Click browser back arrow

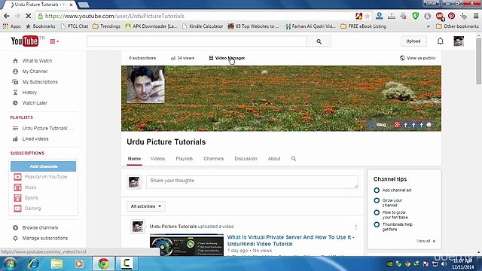tap(7, 16)
